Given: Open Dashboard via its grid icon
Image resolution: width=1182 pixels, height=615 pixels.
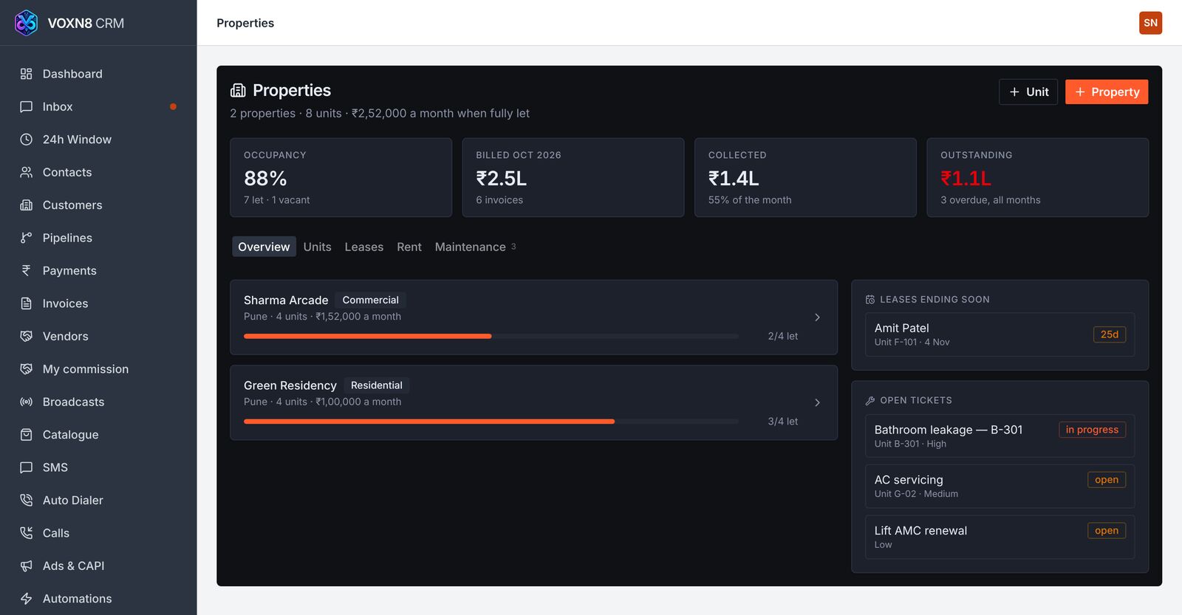Looking at the screenshot, I should [26, 74].
